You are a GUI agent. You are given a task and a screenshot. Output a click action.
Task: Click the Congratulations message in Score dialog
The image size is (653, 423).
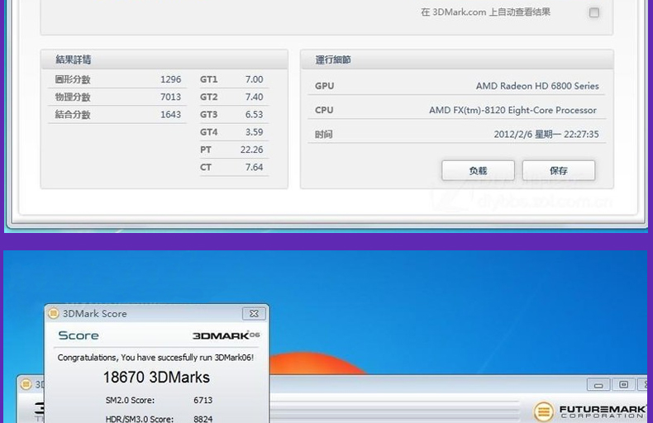(x=155, y=357)
